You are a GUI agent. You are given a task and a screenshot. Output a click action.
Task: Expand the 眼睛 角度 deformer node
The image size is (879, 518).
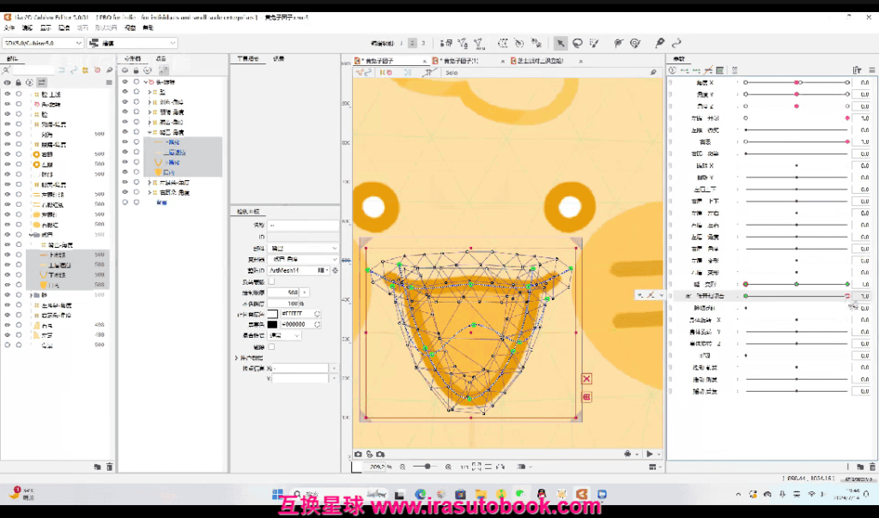tap(149, 112)
